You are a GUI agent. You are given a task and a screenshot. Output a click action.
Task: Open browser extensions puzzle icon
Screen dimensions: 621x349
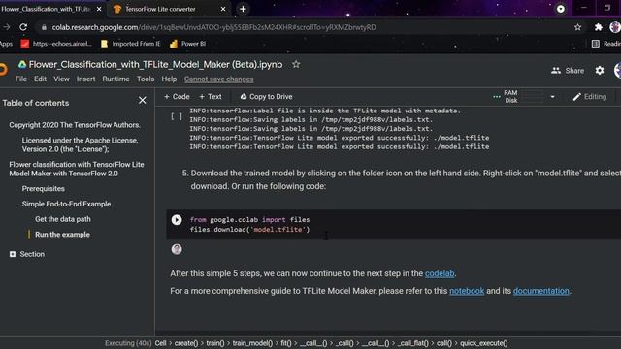click(x=598, y=27)
